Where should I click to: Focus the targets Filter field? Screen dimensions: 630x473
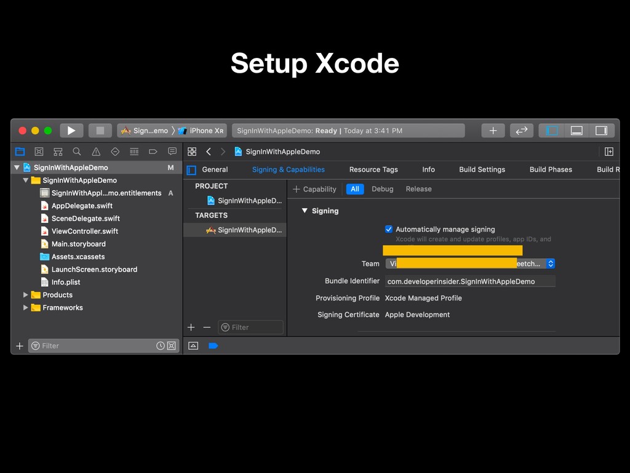(250, 328)
